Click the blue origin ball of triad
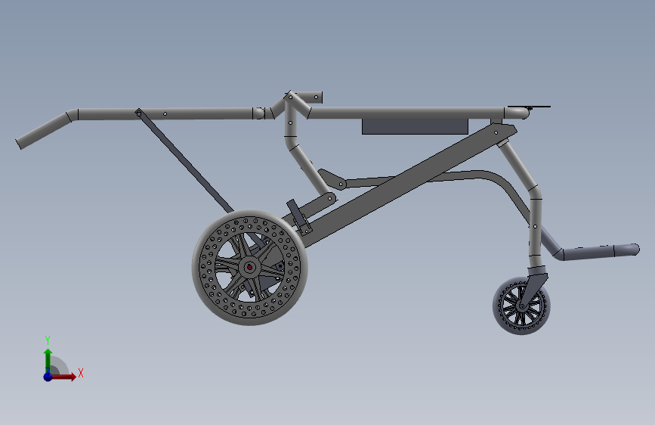 pos(48,377)
